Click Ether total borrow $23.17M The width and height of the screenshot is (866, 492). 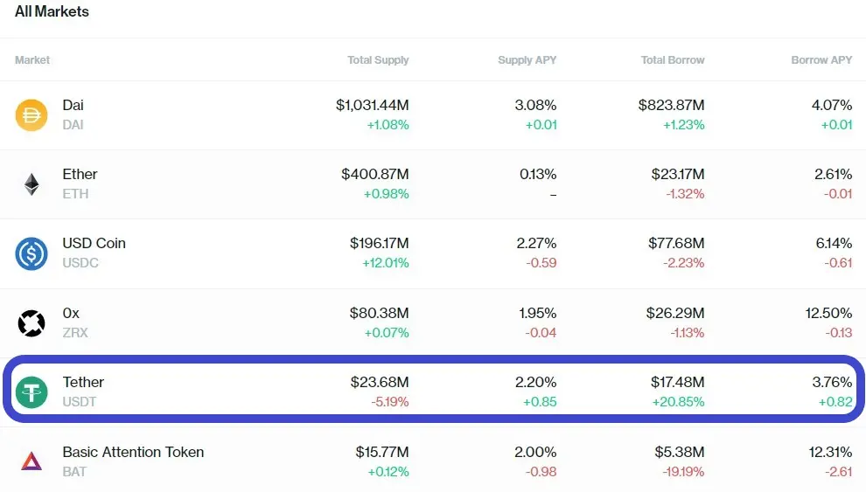(x=678, y=174)
